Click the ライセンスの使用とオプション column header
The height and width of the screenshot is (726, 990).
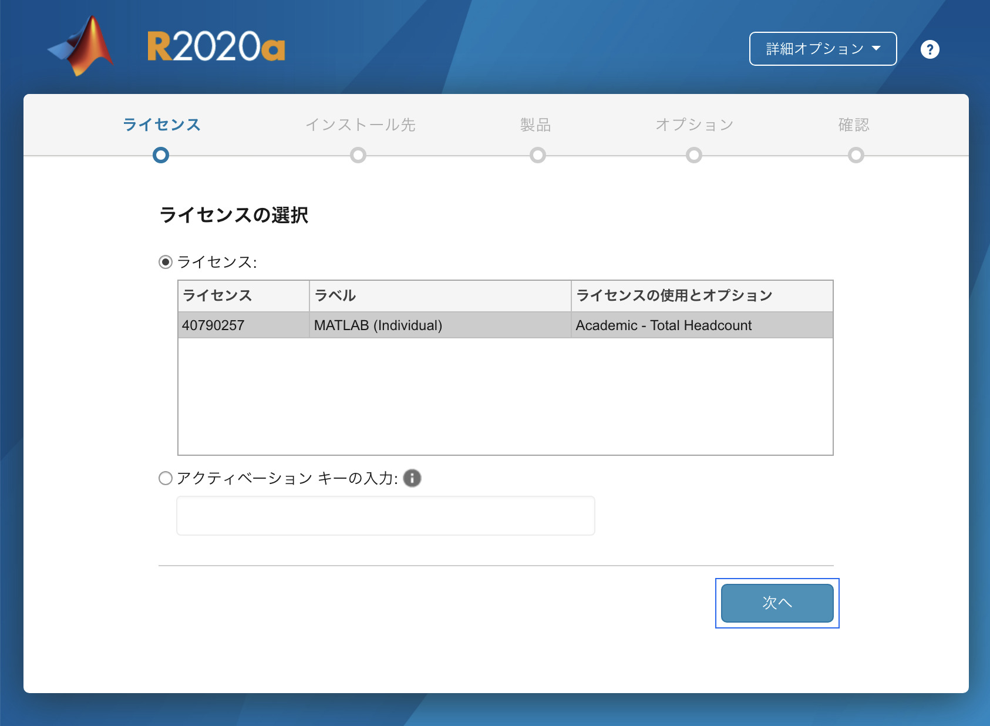tap(702, 295)
